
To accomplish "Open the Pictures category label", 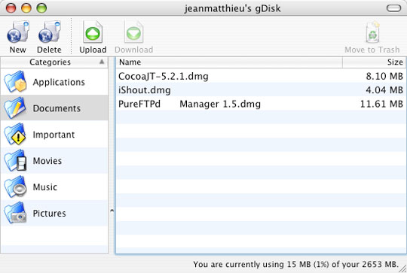I will click(x=49, y=213).
